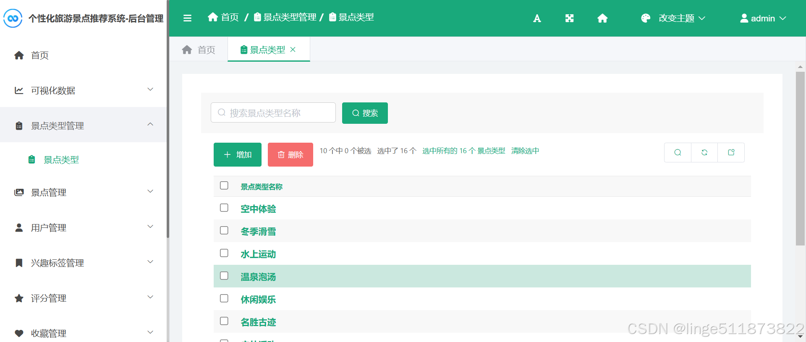Click the green 搜索 button

pos(365,113)
